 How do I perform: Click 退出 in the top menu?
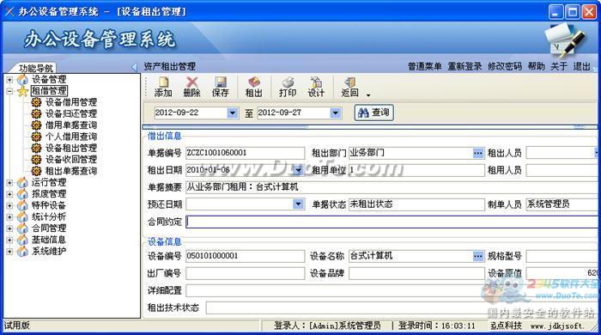click(581, 66)
